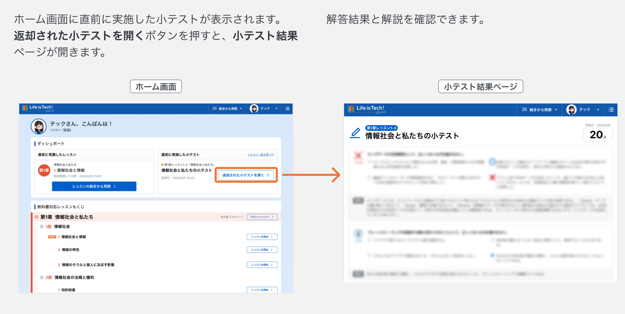Click the flag icon in home screen header
Image resolution: width=625 pixels, height=314 pixels.
[x=215, y=109]
